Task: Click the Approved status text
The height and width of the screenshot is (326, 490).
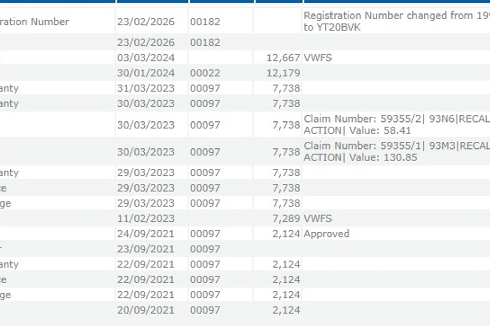Action: [x=326, y=234]
